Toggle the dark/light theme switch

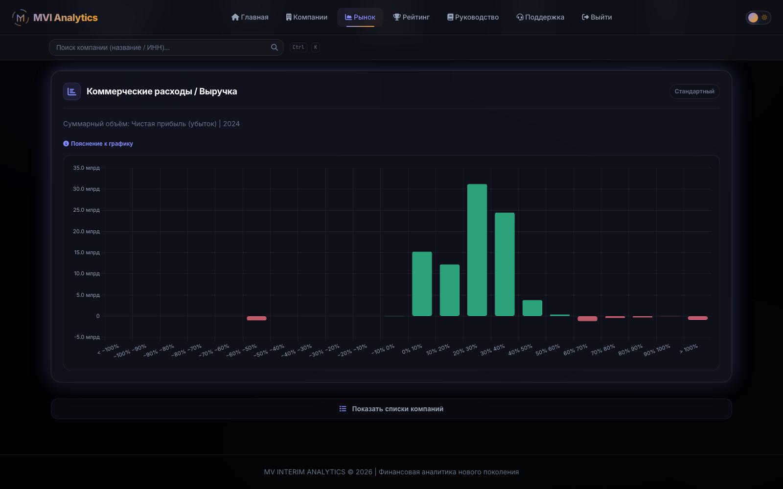(758, 18)
